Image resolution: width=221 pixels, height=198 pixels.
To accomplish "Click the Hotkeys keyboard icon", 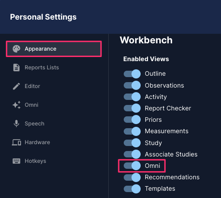I will click(16, 161).
